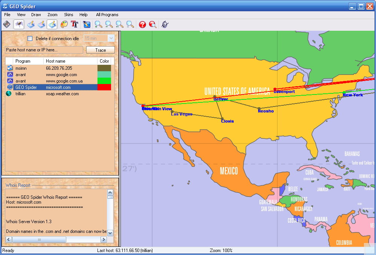Image resolution: width=376 pixels, height=255 pixels.
Task: Click the first map drawing brush icon
Action: (x=31, y=24)
